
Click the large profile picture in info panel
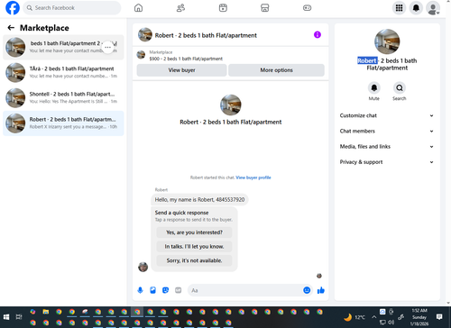387,41
